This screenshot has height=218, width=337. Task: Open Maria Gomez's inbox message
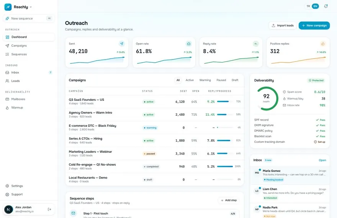click(x=290, y=175)
